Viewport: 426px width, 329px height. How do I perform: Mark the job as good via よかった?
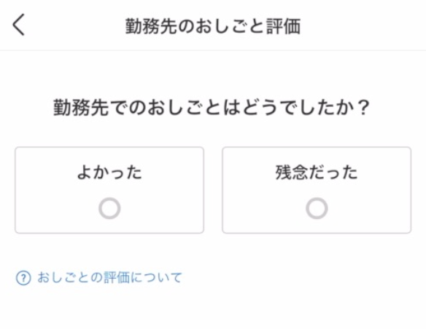pos(109,190)
